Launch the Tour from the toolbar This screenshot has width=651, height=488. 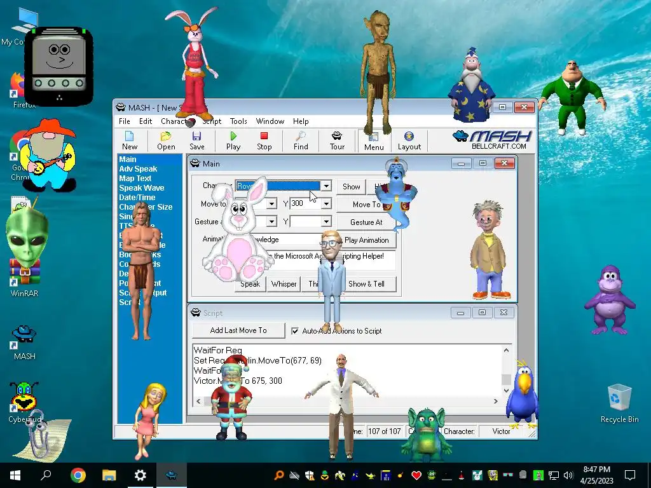pos(337,140)
